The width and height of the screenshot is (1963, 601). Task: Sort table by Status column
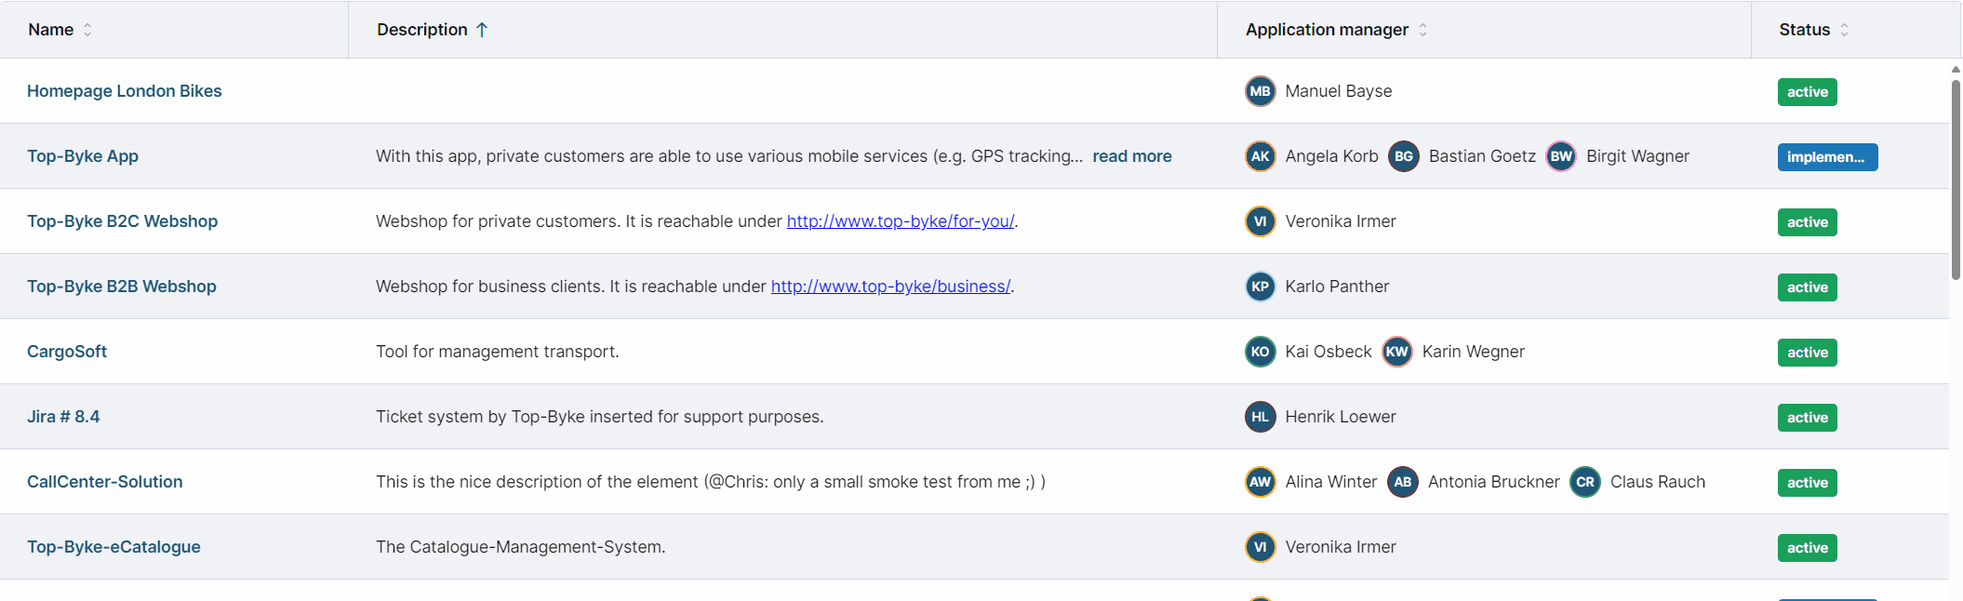coord(1844,30)
